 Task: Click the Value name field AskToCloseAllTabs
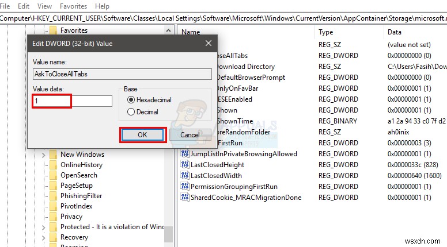point(122,74)
